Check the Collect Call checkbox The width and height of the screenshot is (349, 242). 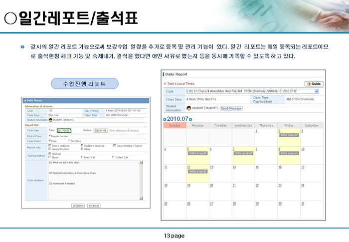coord(114,157)
